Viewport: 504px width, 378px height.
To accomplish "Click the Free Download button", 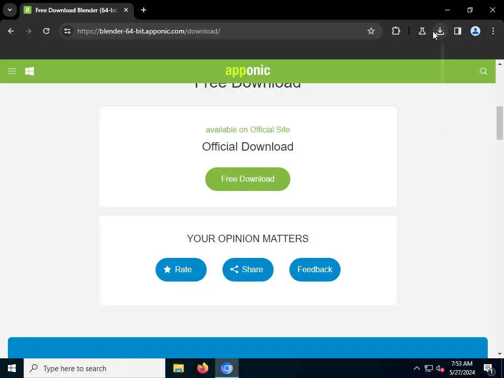I will [248, 179].
